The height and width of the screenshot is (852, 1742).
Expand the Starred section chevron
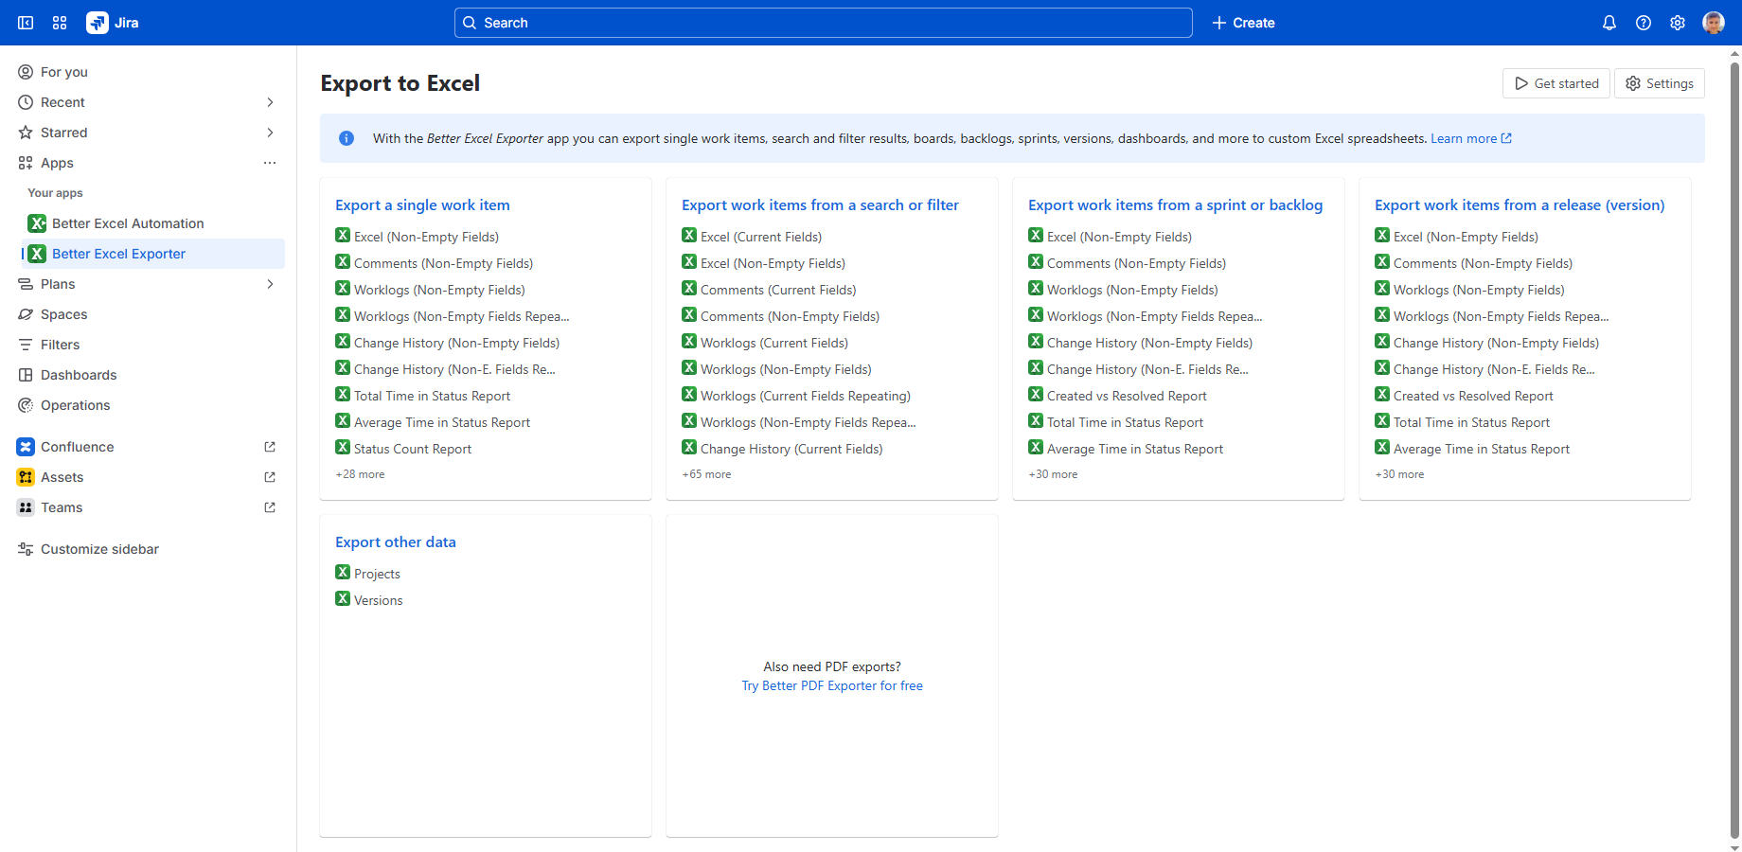tap(270, 133)
